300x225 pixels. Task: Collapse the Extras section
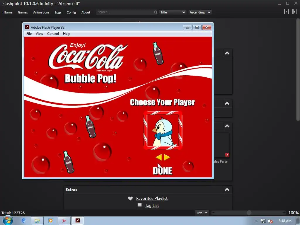click(x=227, y=190)
